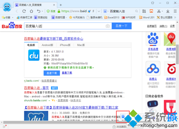Open the hamburger main menu
Viewport: 179px width, 129px height.
pos(175,11)
